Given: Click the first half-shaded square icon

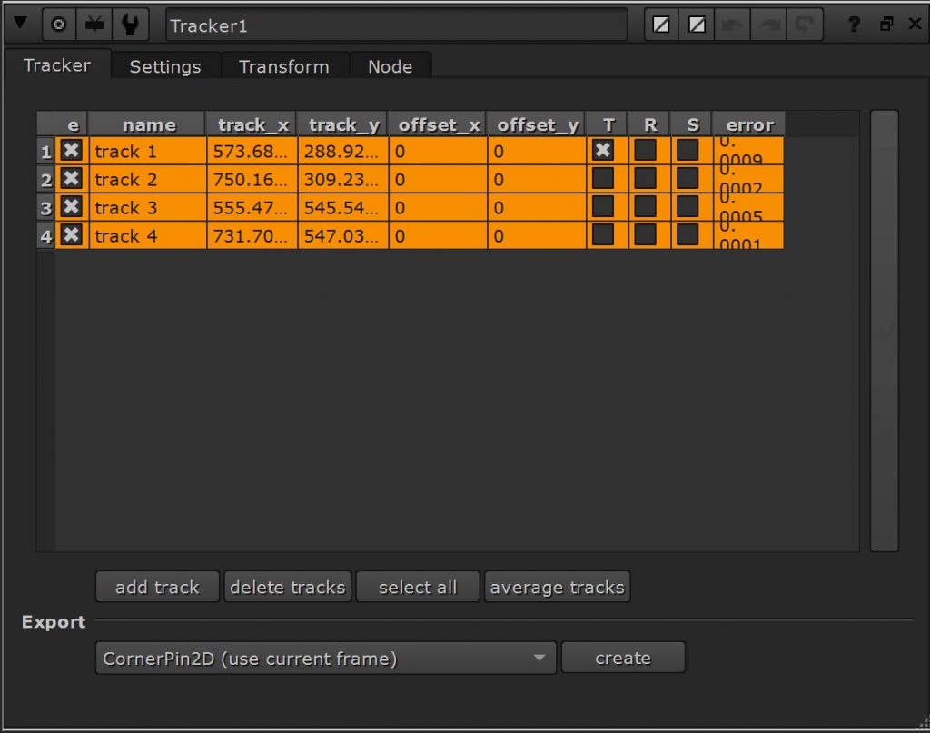Looking at the screenshot, I should tap(660, 25).
